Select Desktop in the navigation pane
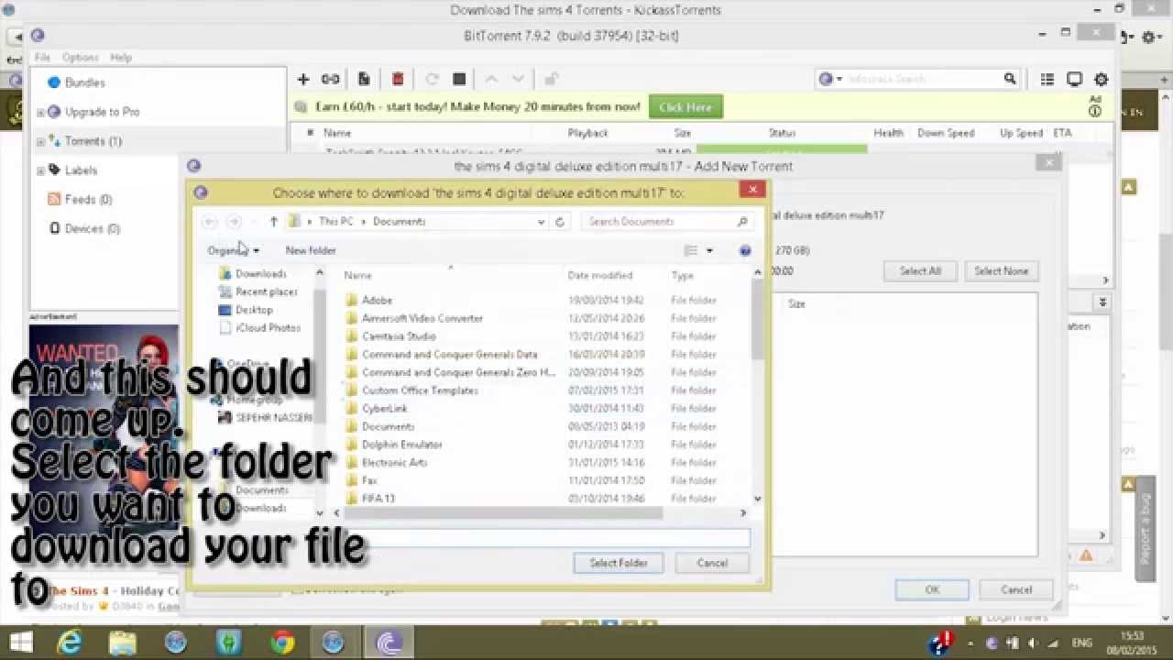Screen dimensions: 1173x660 pyautogui.click(x=254, y=310)
